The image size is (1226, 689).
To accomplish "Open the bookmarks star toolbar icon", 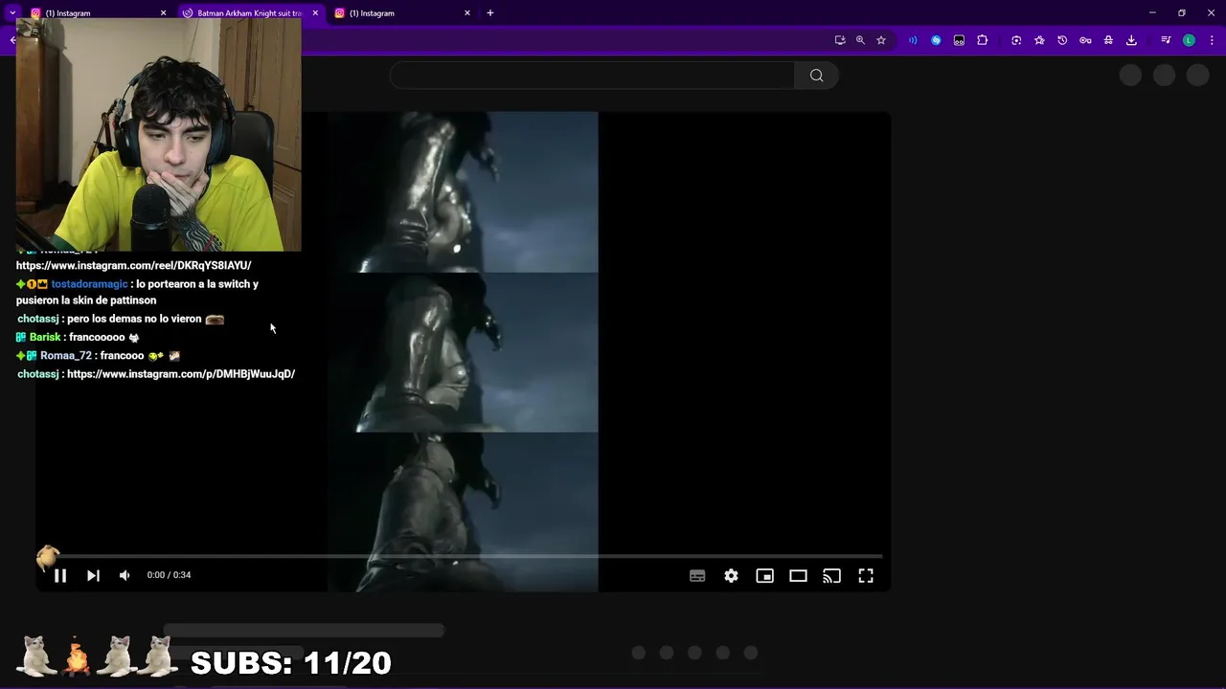I will tap(1039, 40).
